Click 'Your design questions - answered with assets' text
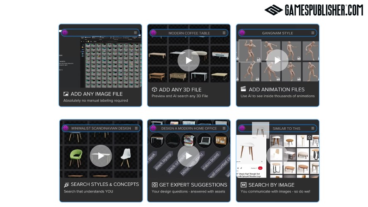Screen dimensions: 368x207 pyautogui.click(x=188, y=192)
